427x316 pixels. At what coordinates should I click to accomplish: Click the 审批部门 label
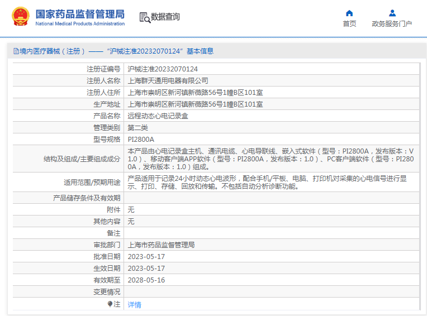pos(107,245)
